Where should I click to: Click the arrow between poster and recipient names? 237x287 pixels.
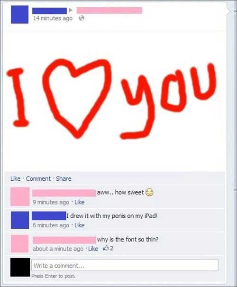coord(71,10)
